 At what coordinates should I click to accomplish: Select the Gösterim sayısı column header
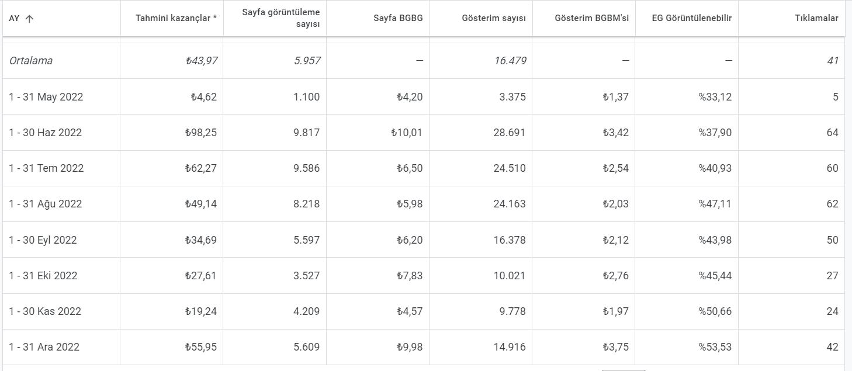(494, 18)
